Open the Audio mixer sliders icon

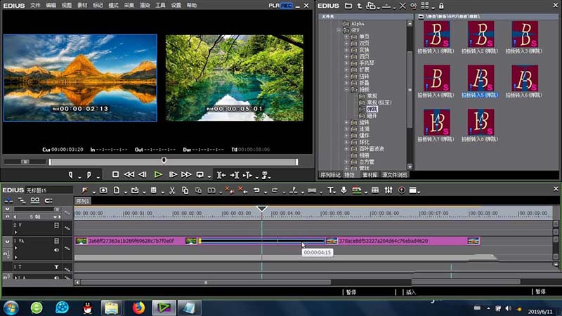(x=388, y=190)
